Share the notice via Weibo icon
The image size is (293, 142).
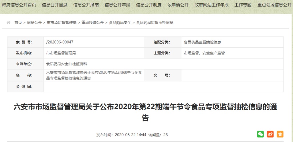click(270, 134)
